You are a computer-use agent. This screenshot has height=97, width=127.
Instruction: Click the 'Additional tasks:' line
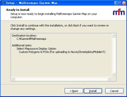coord(22,45)
